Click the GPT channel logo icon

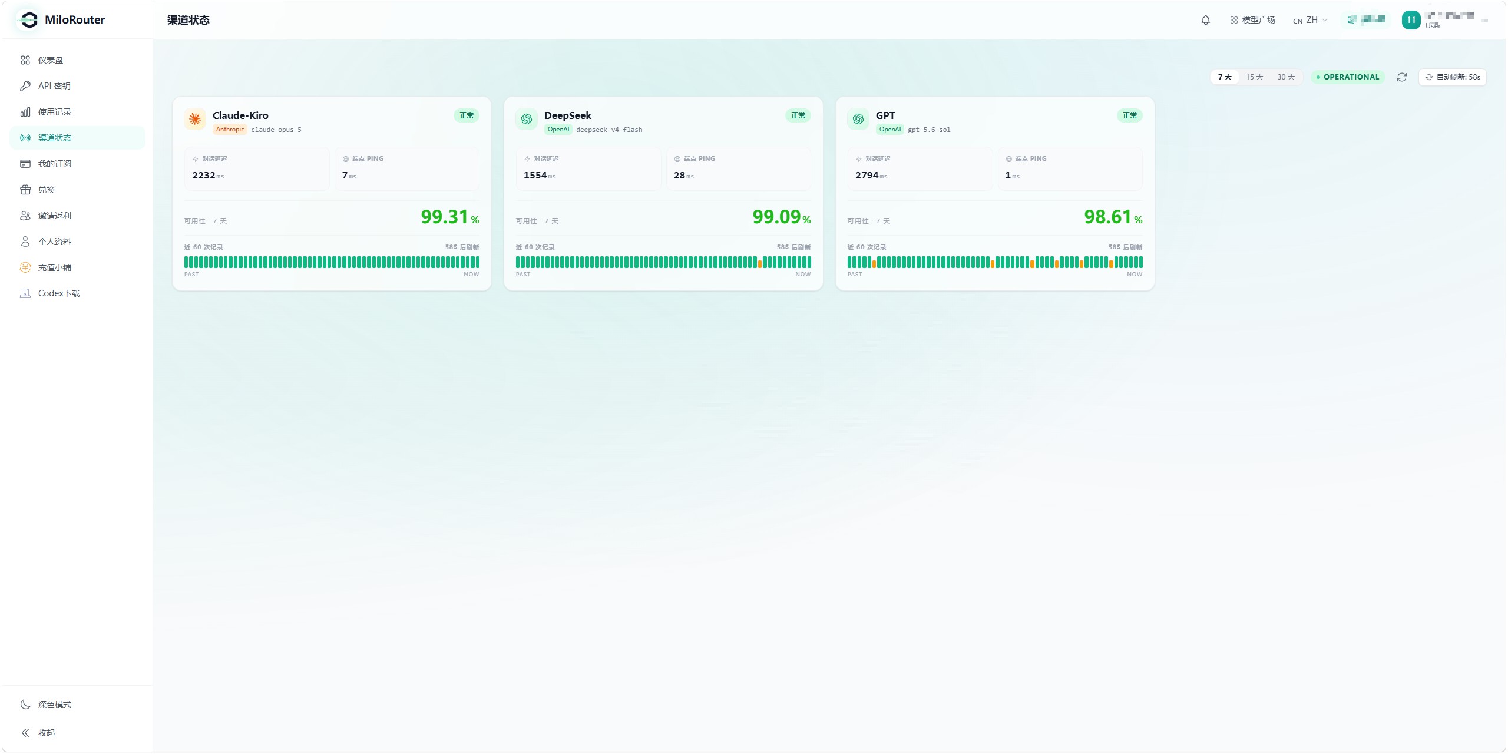tap(858, 119)
